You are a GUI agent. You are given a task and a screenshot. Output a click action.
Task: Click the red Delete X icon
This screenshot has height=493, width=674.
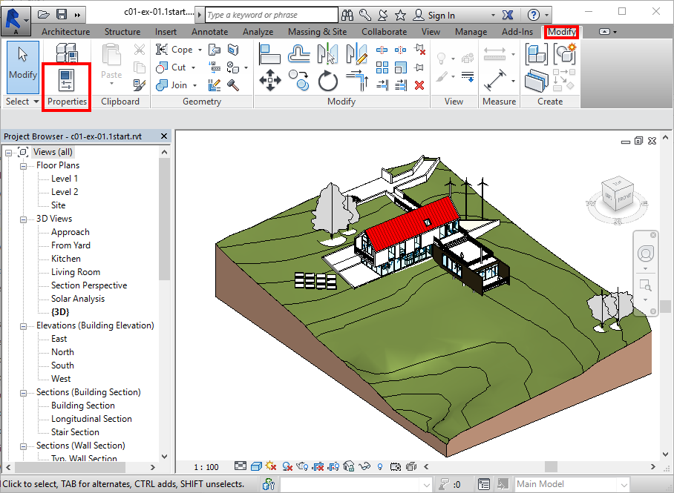click(x=419, y=85)
